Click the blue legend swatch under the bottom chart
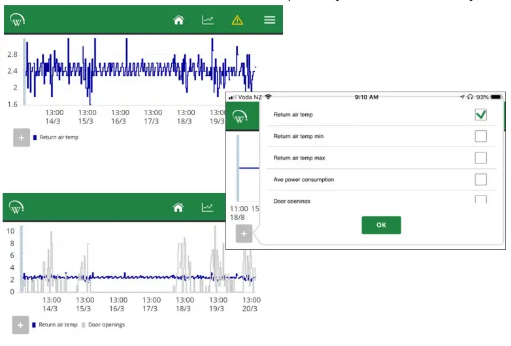511x346 pixels. (x=34, y=325)
